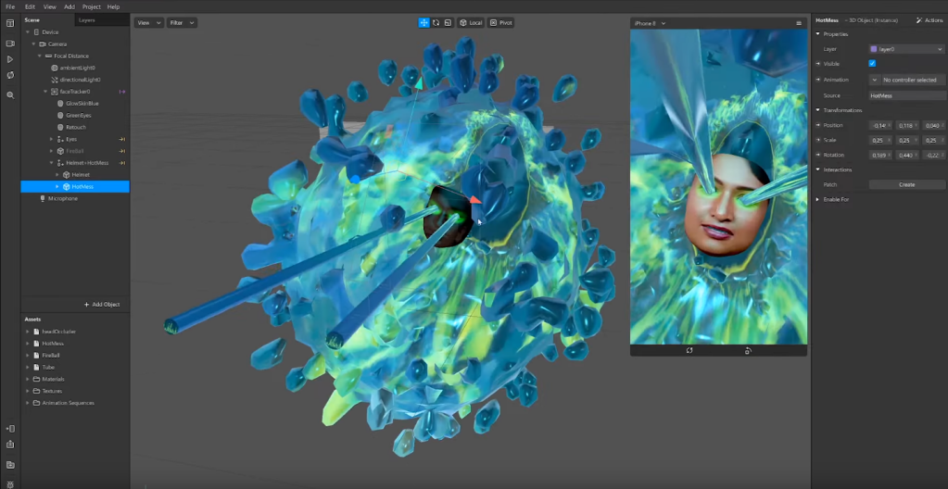Image resolution: width=948 pixels, height=489 pixels.
Task: Uncheck the Visible checkbox
Action: (872, 64)
